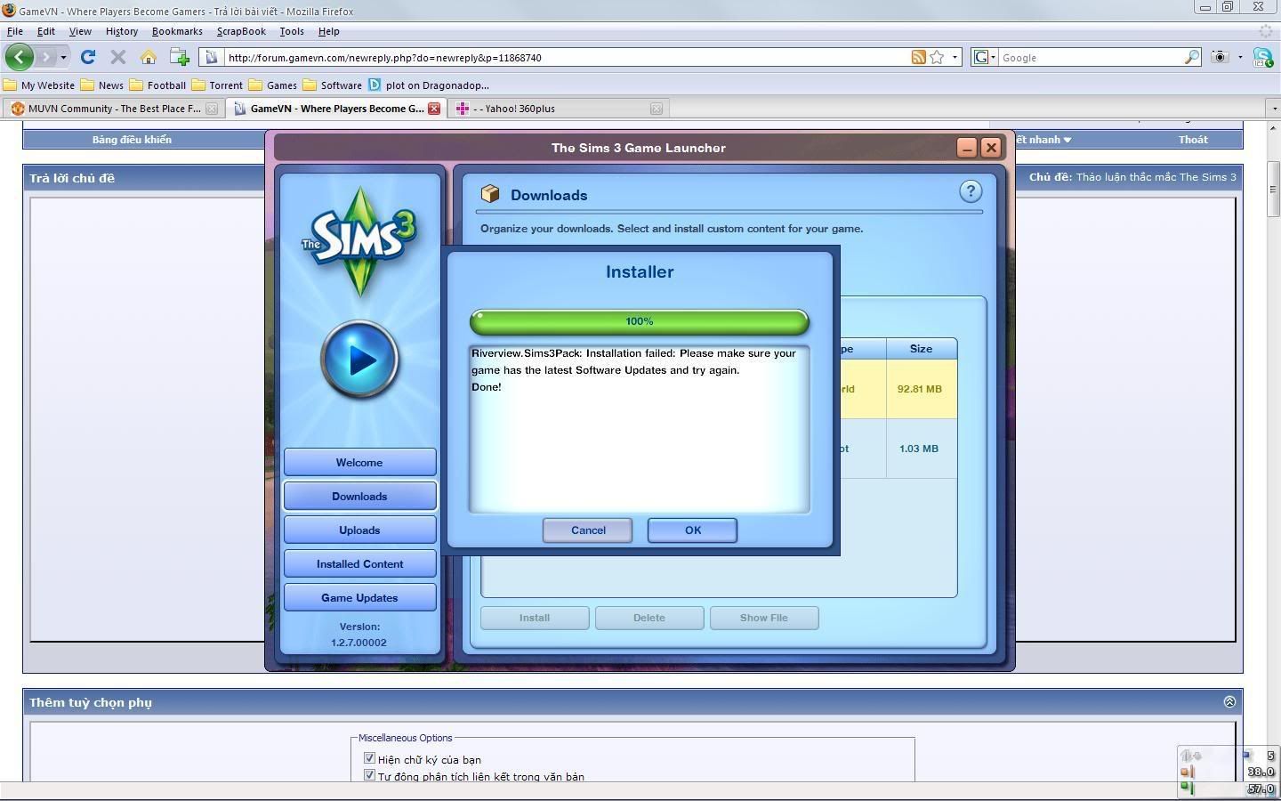Image resolution: width=1281 pixels, height=801 pixels.
Task: Sort by the Size column header
Action: tap(921, 349)
